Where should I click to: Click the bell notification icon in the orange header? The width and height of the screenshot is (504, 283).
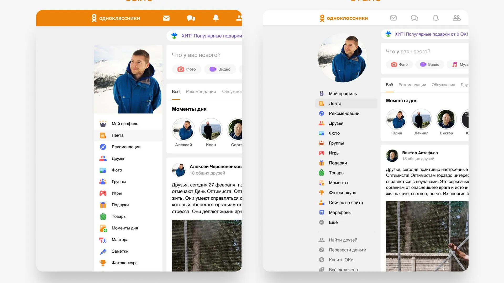point(216,18)
